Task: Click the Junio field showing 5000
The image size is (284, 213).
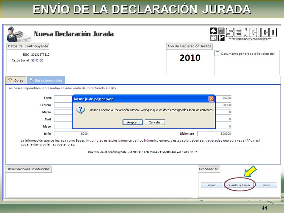Action: pos(71,134)
